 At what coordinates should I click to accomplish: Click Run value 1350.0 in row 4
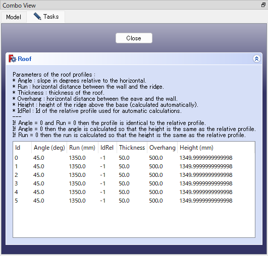click(x=77, y=192)
